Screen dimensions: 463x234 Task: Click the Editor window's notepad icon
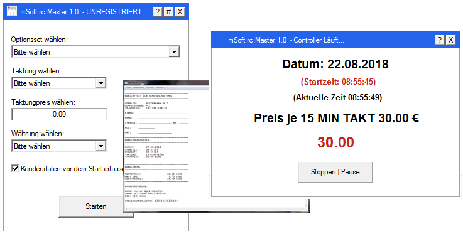tap(126, 83)
